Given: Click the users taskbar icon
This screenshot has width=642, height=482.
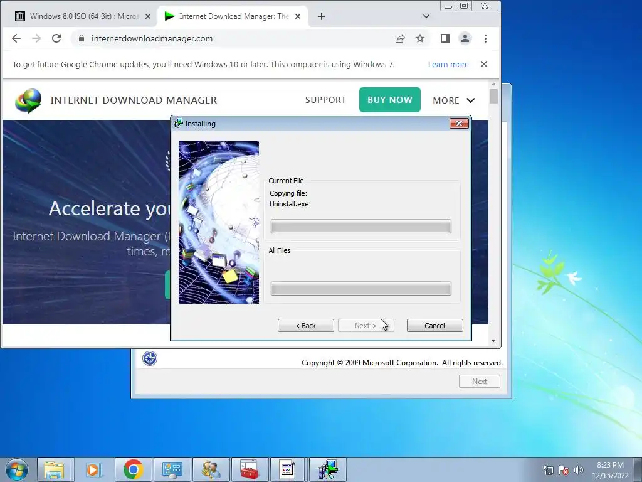Looking at the screenshot, I should point(211,469).
